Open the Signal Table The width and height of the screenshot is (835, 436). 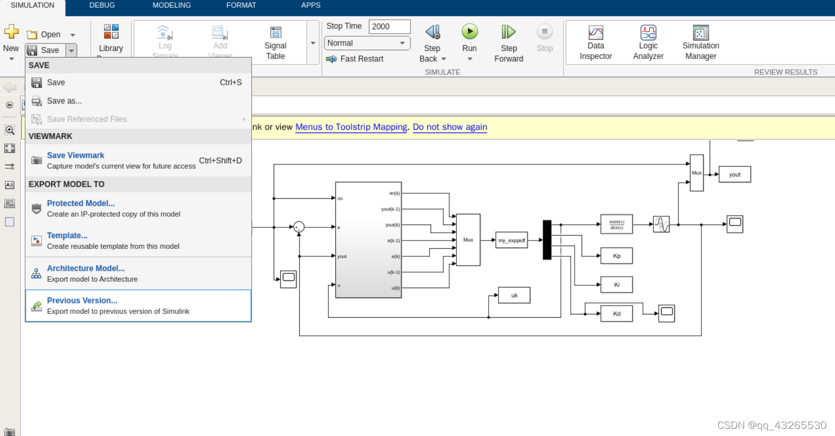coord(276,43)
